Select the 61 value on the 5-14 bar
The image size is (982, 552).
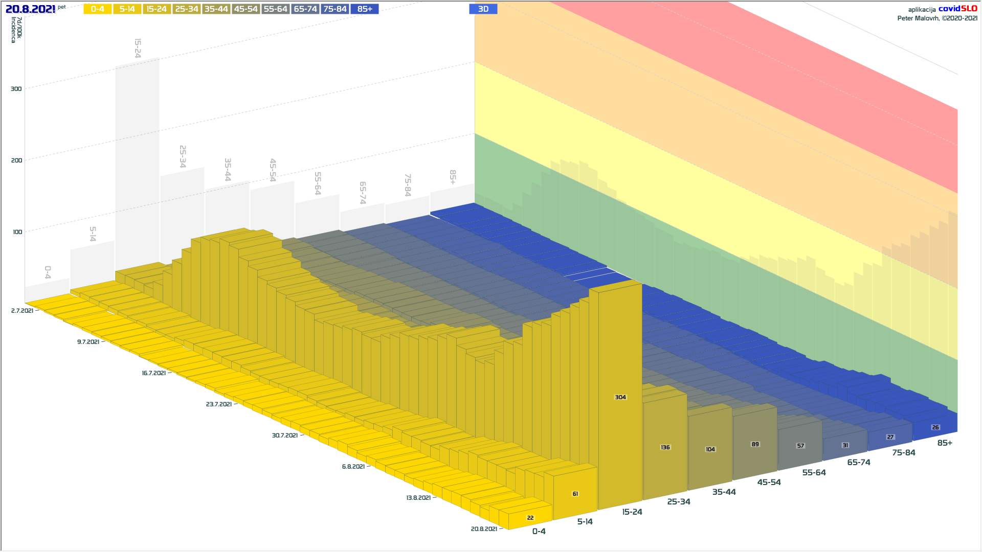tap(575, 494)
